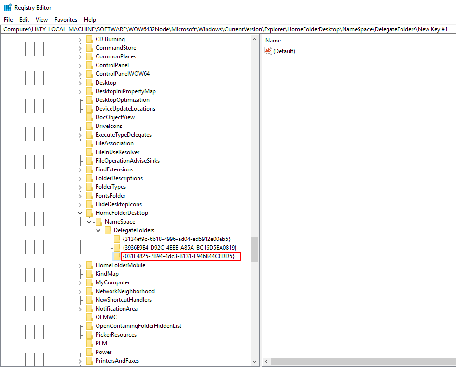Expand the HomeFolderMobile key
456x367 pixels.
[x=80, y=266]
